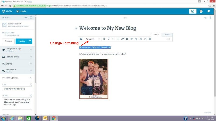Expand the Post Format section
Viewport: 216px width, 121px height.
[x=17, y=71]
